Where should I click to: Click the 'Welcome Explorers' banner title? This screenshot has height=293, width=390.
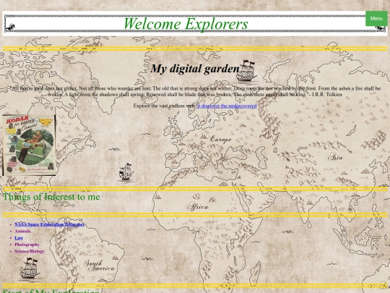pos(186,24)
